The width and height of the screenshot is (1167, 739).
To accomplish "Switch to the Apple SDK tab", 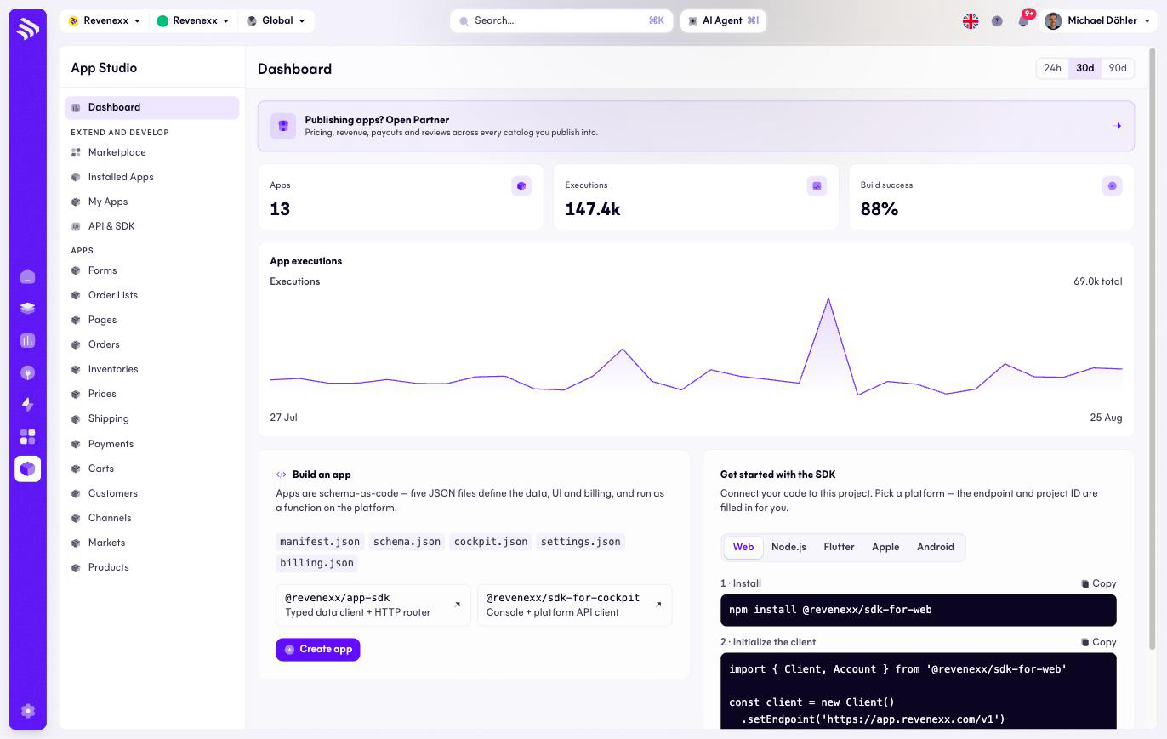I will coord(885,547).
